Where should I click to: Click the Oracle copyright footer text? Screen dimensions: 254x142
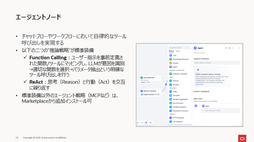(x=45, y=138)
